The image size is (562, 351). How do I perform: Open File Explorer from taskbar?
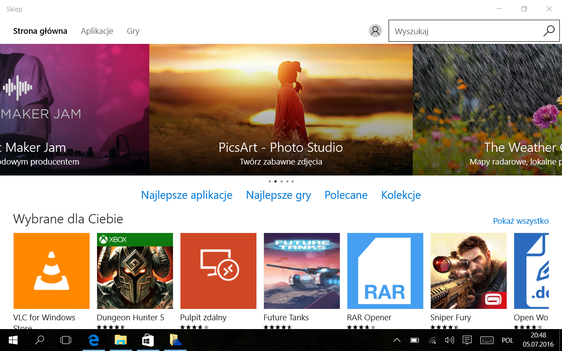tap(120, 340)
